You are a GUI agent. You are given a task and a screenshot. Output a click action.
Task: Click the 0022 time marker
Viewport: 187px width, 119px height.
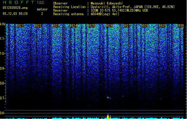tap(38, 26)
